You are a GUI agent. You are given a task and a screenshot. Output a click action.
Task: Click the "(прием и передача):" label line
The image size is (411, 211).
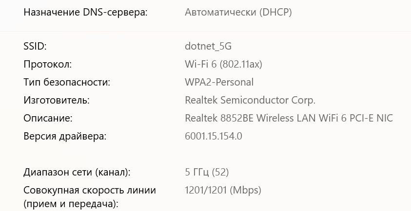coord(71,204)
